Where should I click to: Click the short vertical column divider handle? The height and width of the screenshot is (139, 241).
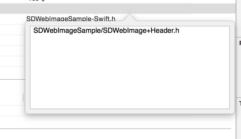point(23,98)
